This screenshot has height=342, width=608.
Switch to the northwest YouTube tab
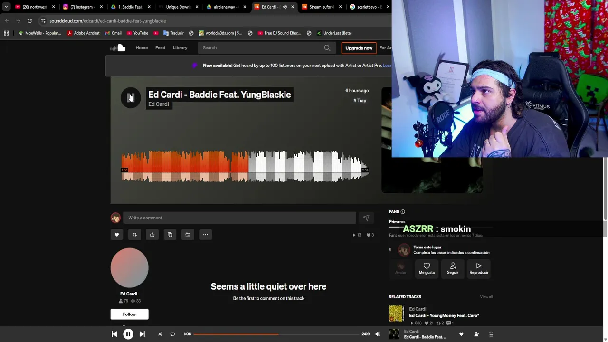(34, 7)
